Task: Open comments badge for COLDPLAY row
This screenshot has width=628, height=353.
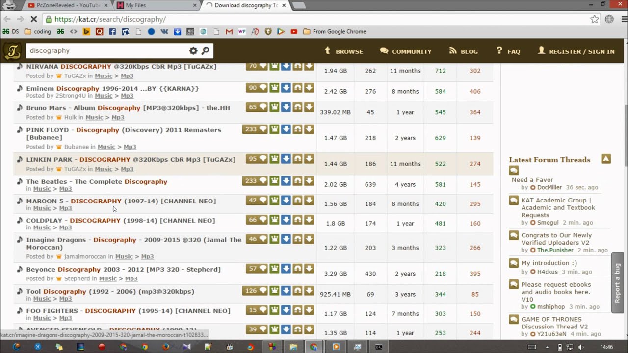Action: 257,220
